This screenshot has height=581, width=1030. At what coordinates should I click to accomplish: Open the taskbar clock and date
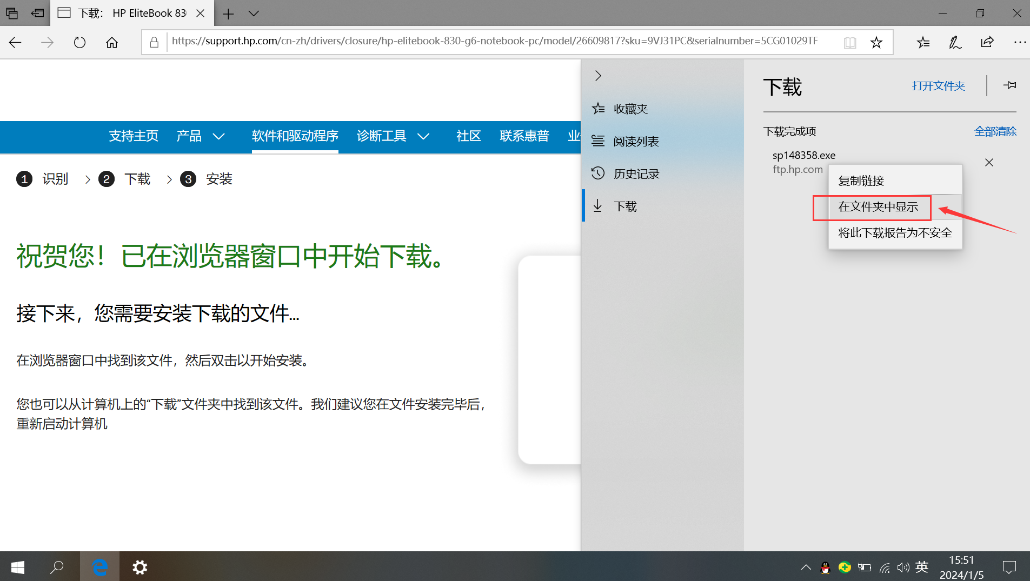point(961,567)
